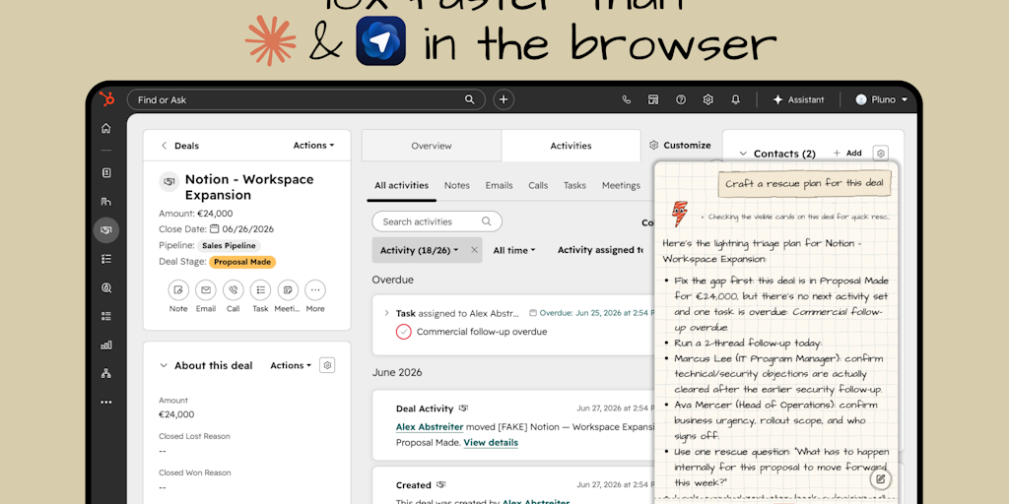Click the Email action icon under deal
1009x504 pixels.
click(206, 290)
